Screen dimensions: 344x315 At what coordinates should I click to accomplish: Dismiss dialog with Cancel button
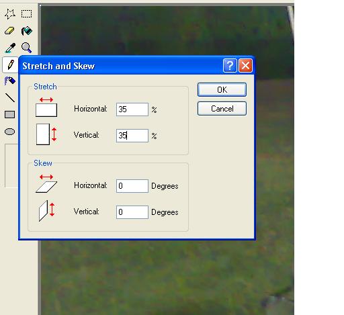[222, 109]
